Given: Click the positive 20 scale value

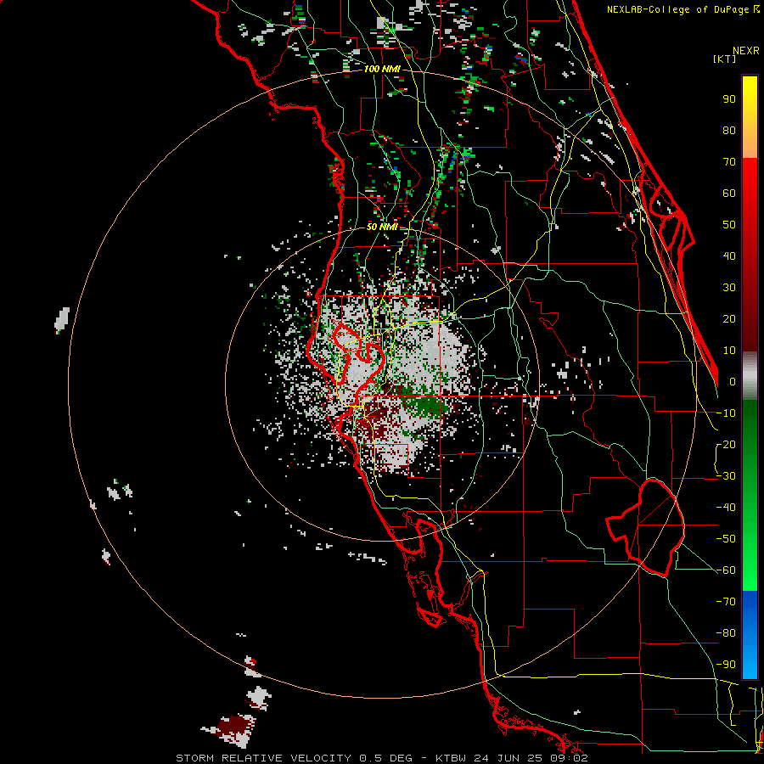Looking at the screenshot, I should point(729,318).
